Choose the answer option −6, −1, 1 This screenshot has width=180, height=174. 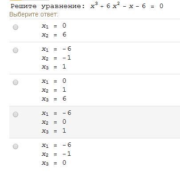[x=16, y=50]
